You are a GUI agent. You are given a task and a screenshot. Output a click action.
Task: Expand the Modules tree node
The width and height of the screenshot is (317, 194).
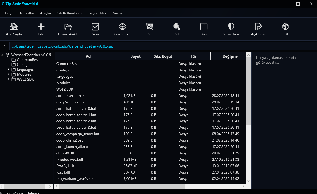(x=8, y=74)
